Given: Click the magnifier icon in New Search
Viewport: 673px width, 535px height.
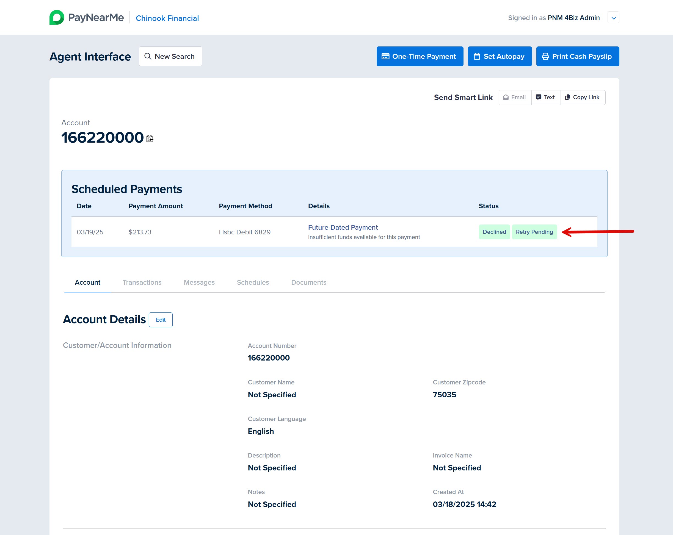Looking at the screenshot, I should [x=148, y=56].
